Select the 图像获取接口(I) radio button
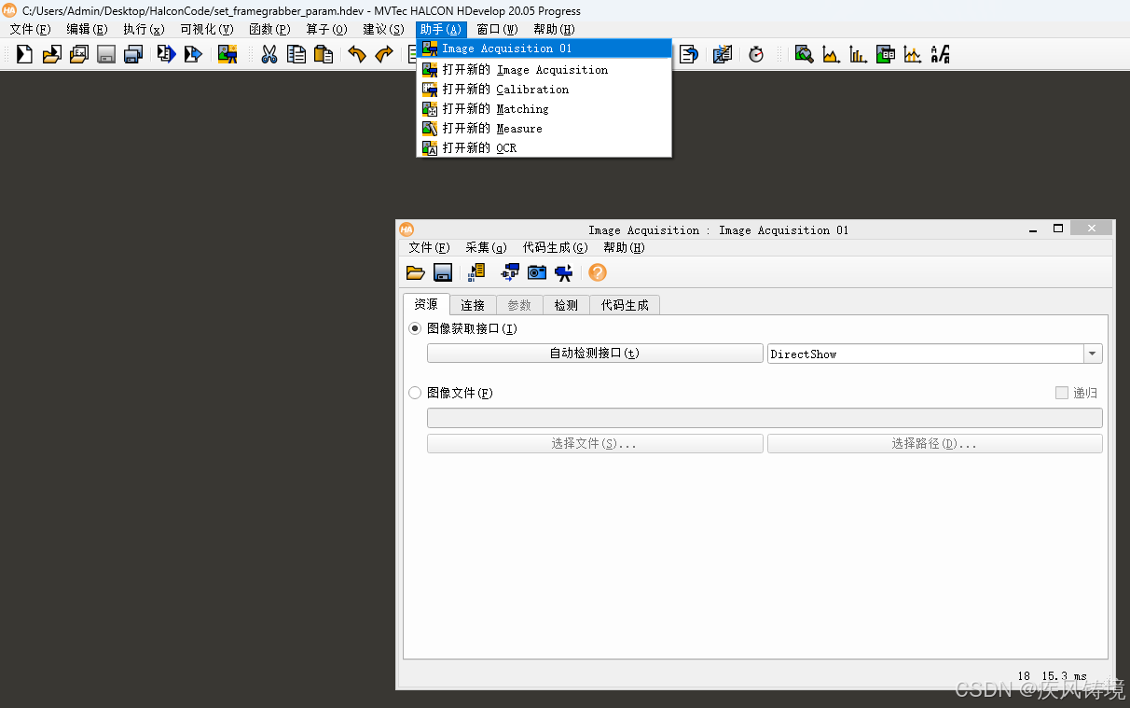The width and height of the screenshot is (1130, 708). tap(415, 328)
